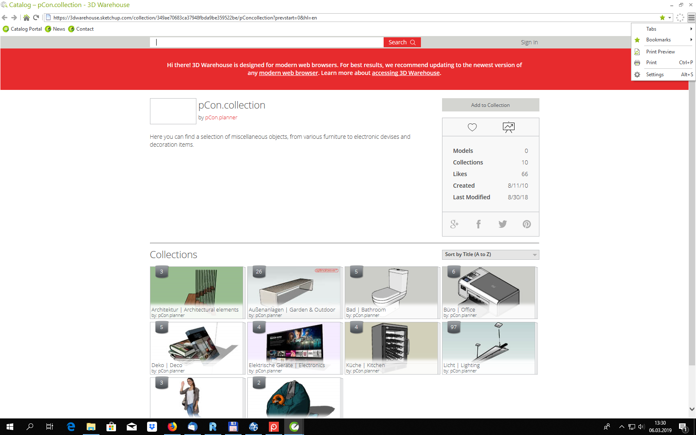Share collection on Pinterest
This screenshot has width=696, height=435.
tap(527, 224)
